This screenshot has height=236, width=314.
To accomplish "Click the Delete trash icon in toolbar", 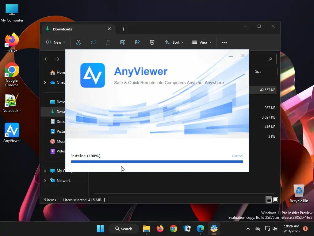I will (x=152, y=42).
